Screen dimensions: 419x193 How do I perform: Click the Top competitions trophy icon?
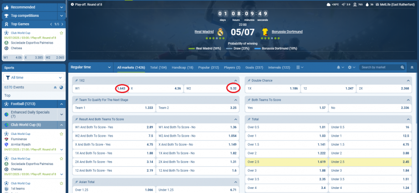[7, 16]
